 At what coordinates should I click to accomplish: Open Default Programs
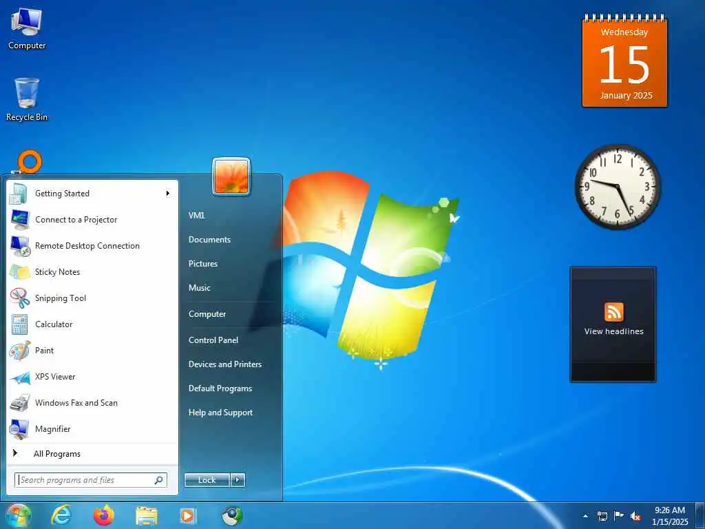[x=220, y=388]
